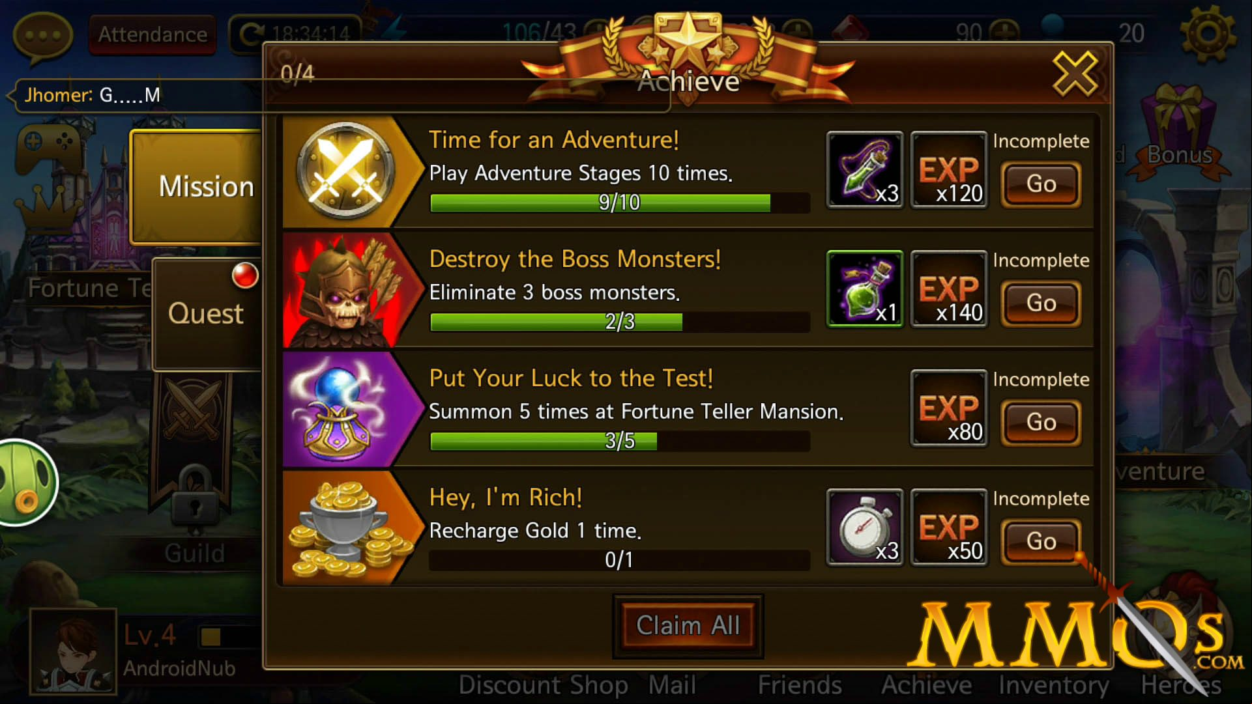
Task: View the green potion x1 reward
Action: click(865, 289)
